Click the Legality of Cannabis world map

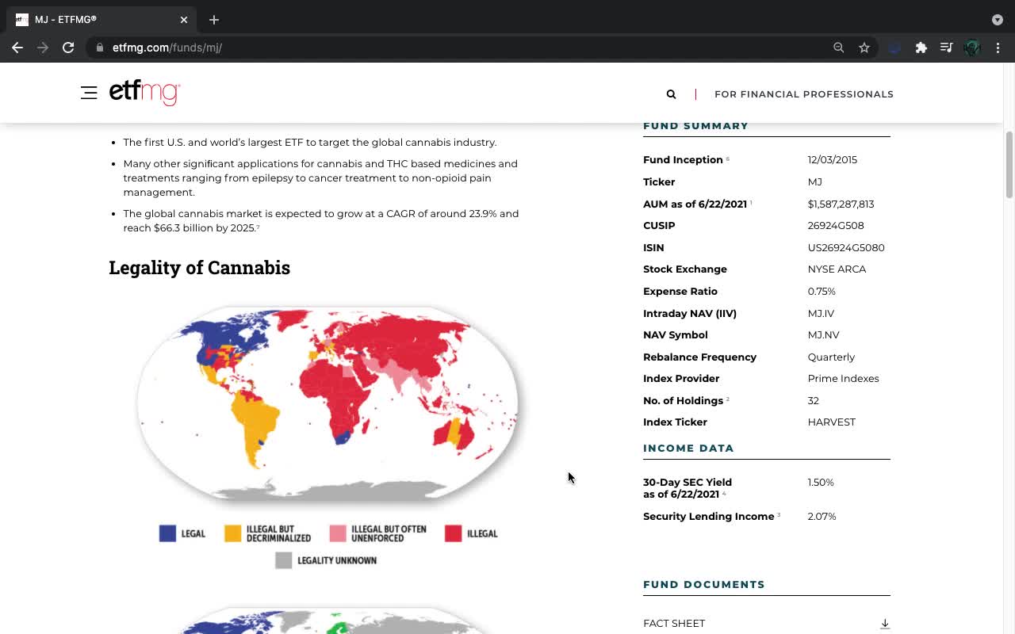click(327, 404)
